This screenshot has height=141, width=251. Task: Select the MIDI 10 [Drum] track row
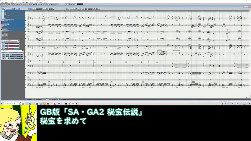(x=13, y=31)
